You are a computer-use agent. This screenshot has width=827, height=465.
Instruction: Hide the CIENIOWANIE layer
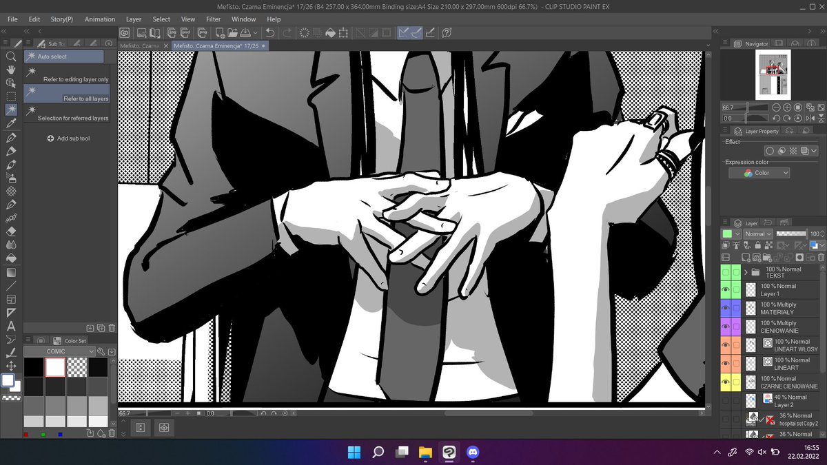coord(725,326)
